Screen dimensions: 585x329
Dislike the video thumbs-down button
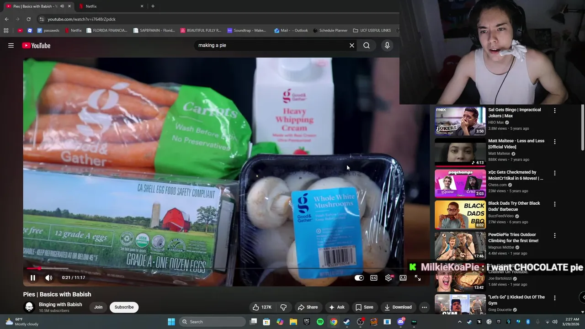click(x=283, y=307)
